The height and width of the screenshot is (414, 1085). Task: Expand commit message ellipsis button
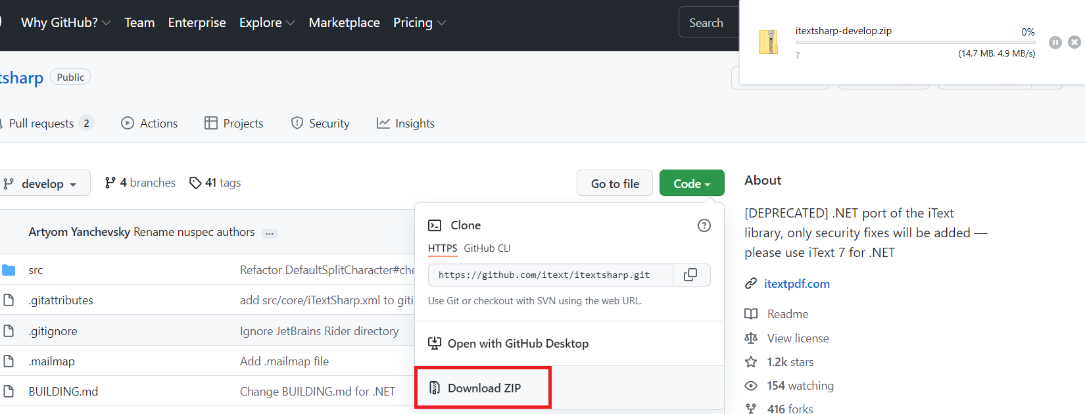pos(270,233)
